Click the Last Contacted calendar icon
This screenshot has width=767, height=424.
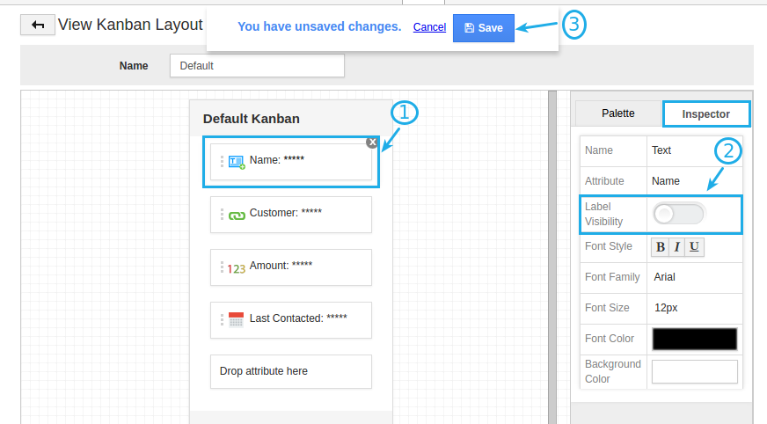pos(237,319)
